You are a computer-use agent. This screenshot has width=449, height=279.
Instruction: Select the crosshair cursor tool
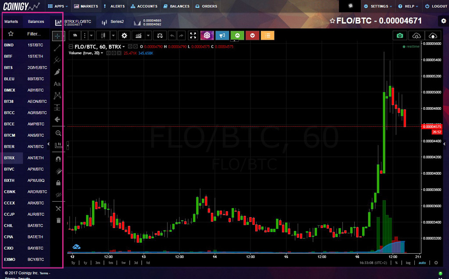tap(57, 36)
